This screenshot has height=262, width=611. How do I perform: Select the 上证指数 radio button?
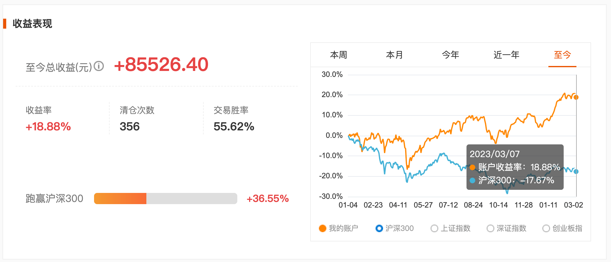click(x=434, y=228)
